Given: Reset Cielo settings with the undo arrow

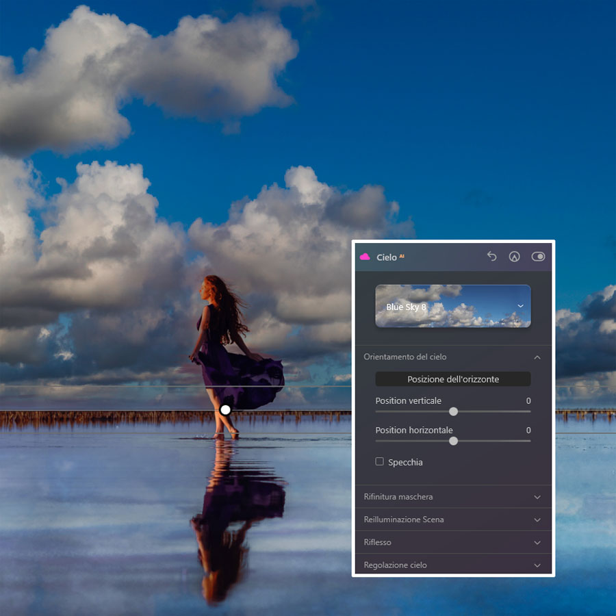Looking at the screenshot, I should tap(491, 256).
